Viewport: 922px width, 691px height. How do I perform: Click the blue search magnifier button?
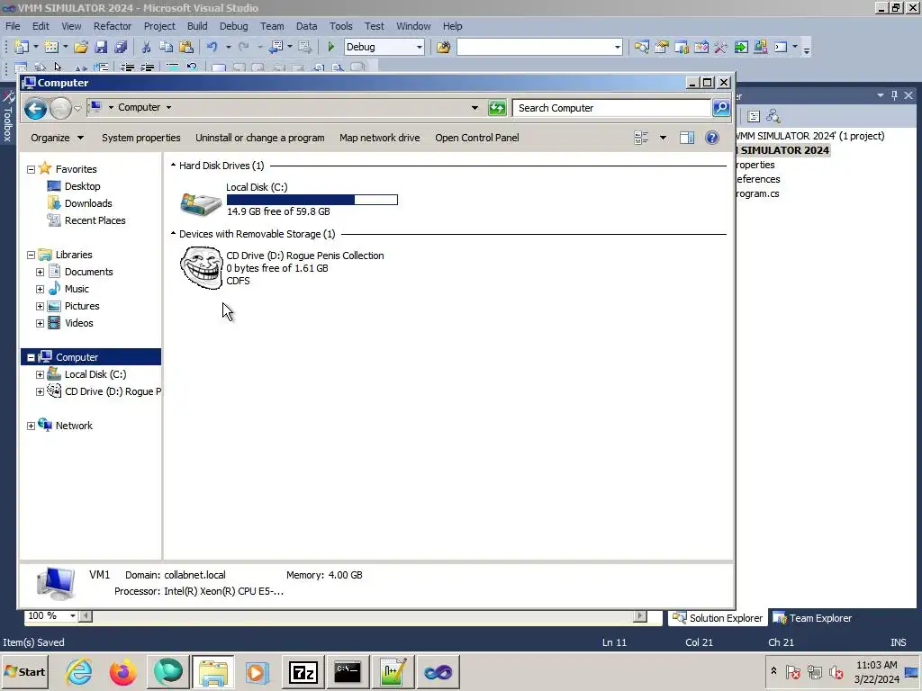coord(721,108)
